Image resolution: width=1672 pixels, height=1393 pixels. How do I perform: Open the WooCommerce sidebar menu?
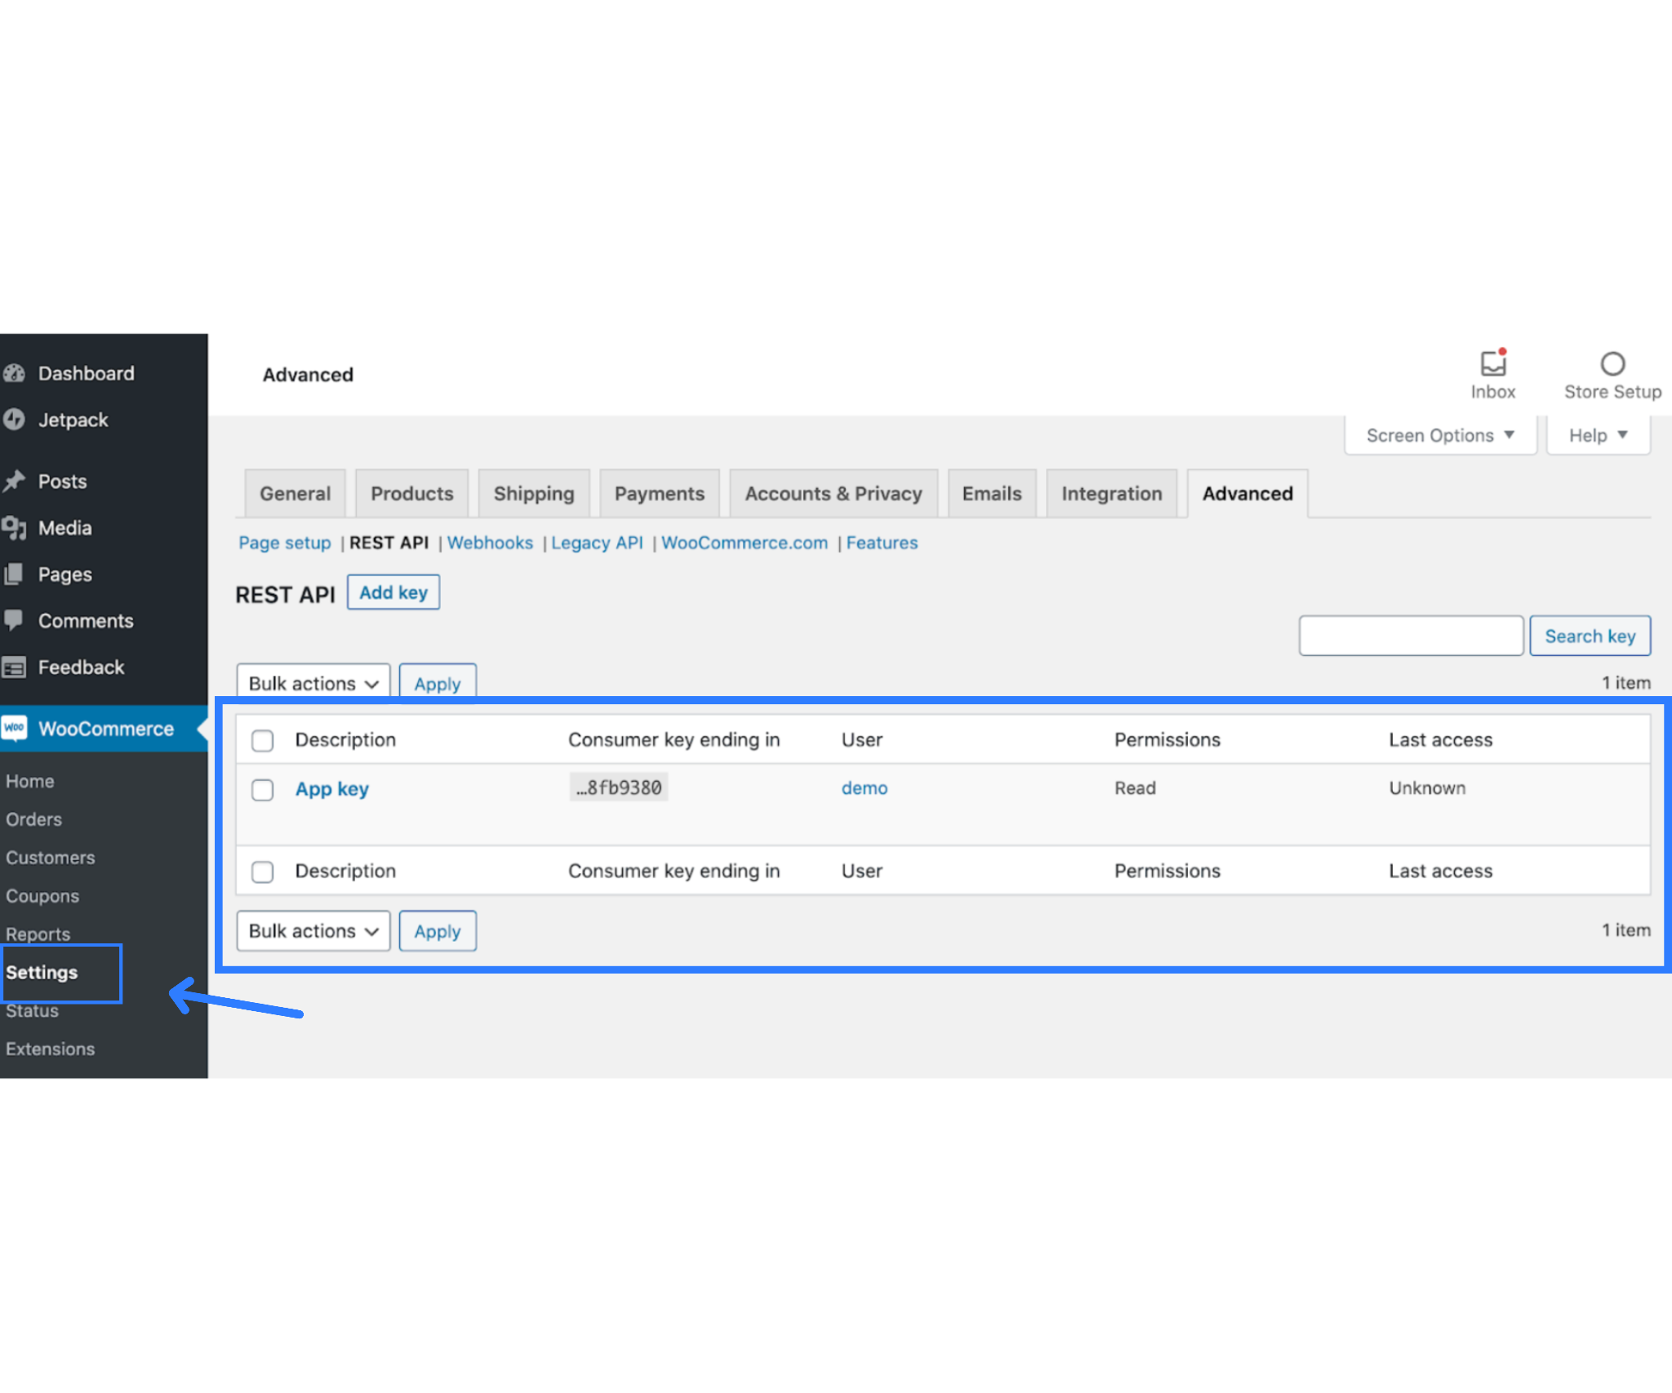[x=106, y=728]
